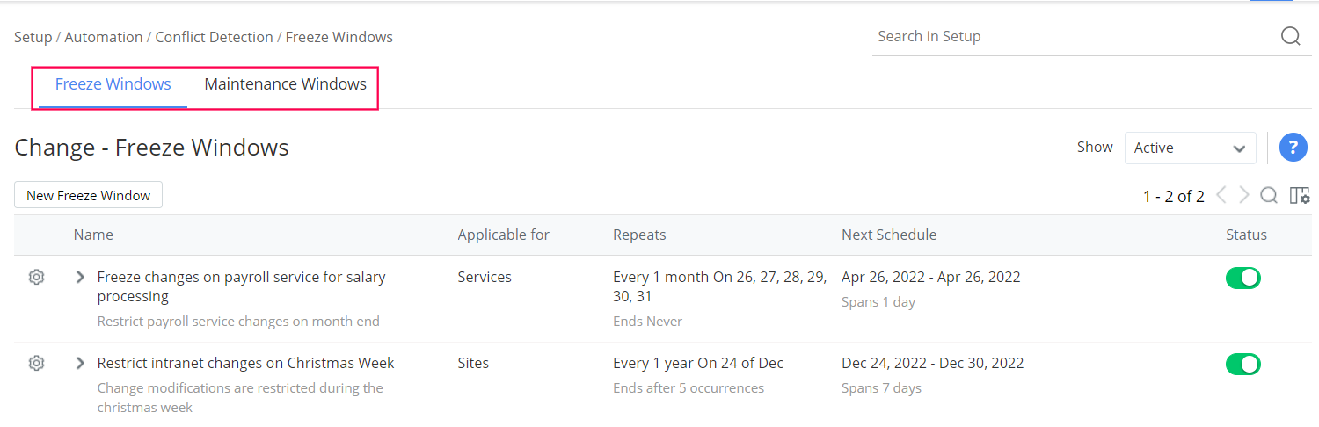
Task: Click the New Freeze Window button
Action: (88, 195)
